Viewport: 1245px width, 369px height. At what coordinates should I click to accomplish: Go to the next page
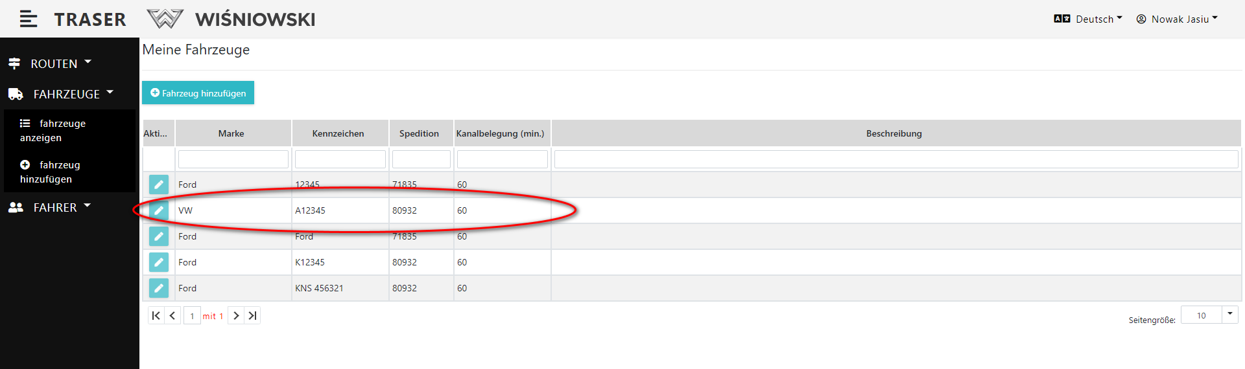pyautogui.click(x=236, y=315)
